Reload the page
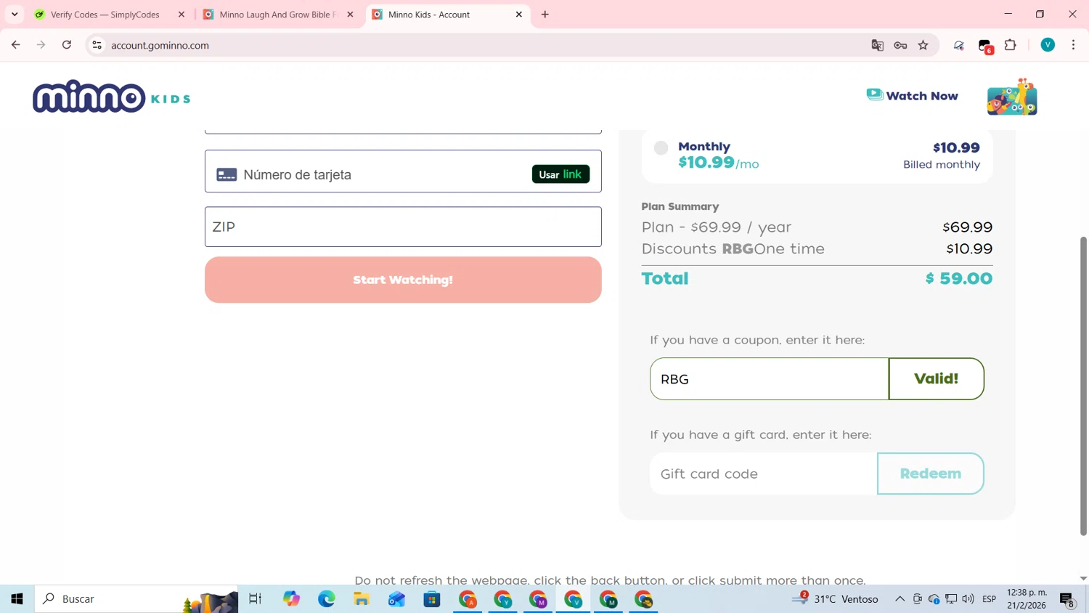The image size is (1089, 613). pyautogui.click(x=67, y=45)
